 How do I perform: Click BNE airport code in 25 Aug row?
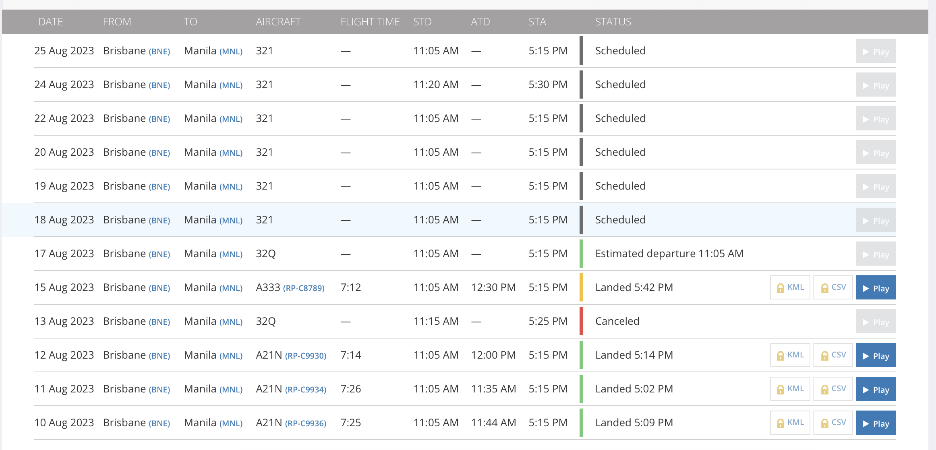159,52
